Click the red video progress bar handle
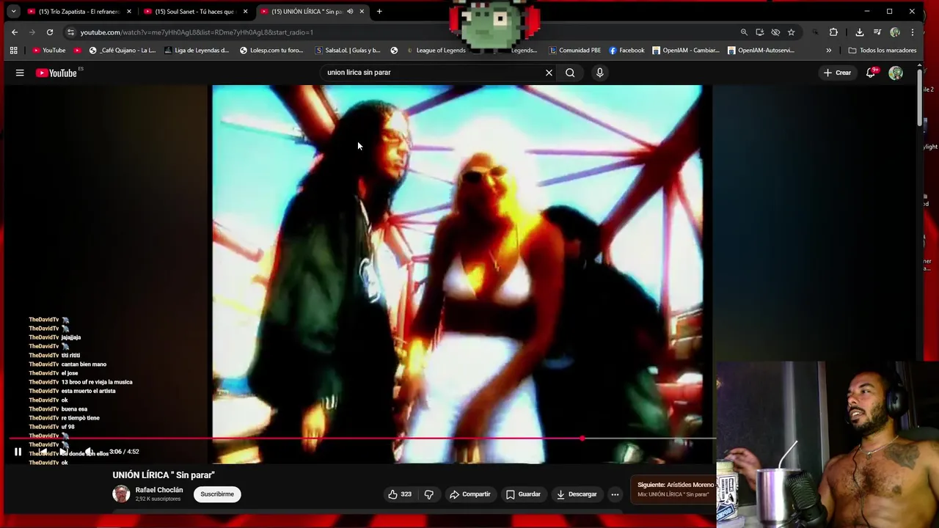This screenshot has width=939, height=528. click(582, 439)
